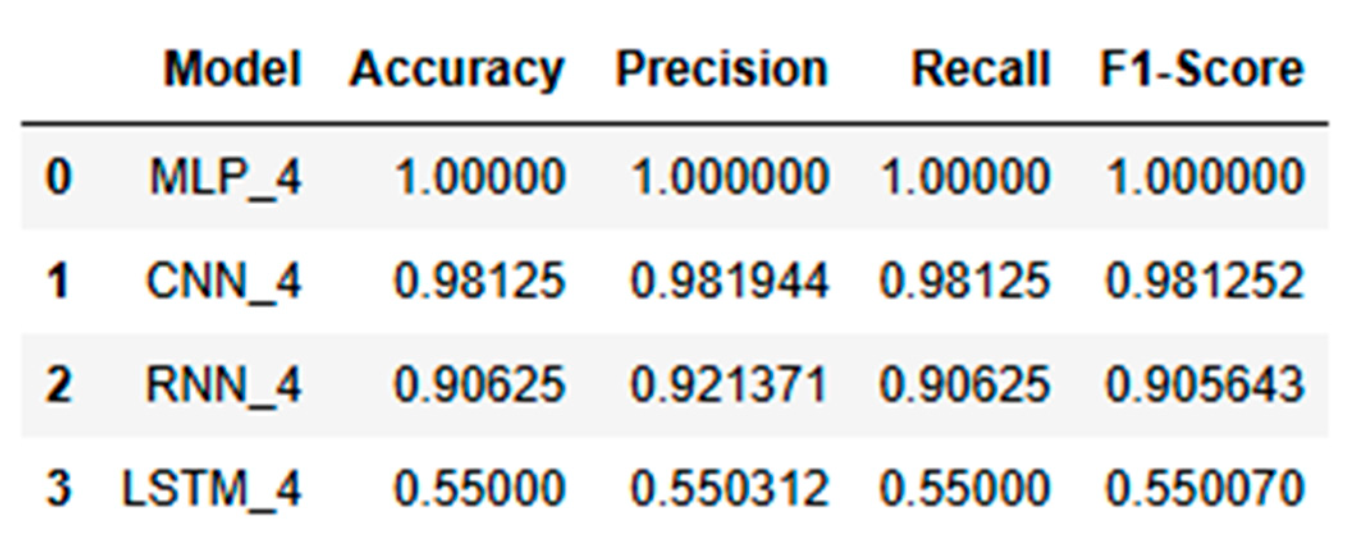Click the Recall column header
This screenshot has height=551, width=1345.
[x=980, y=69]
